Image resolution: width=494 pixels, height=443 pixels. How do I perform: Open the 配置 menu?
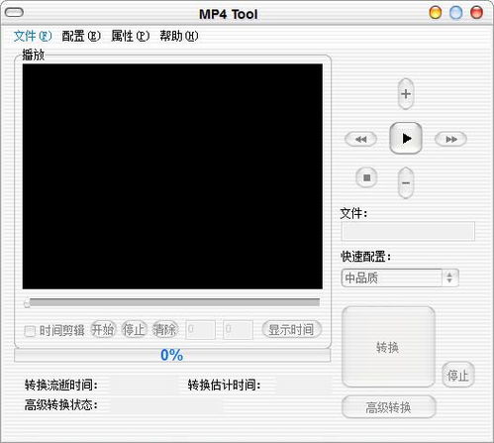81,36
